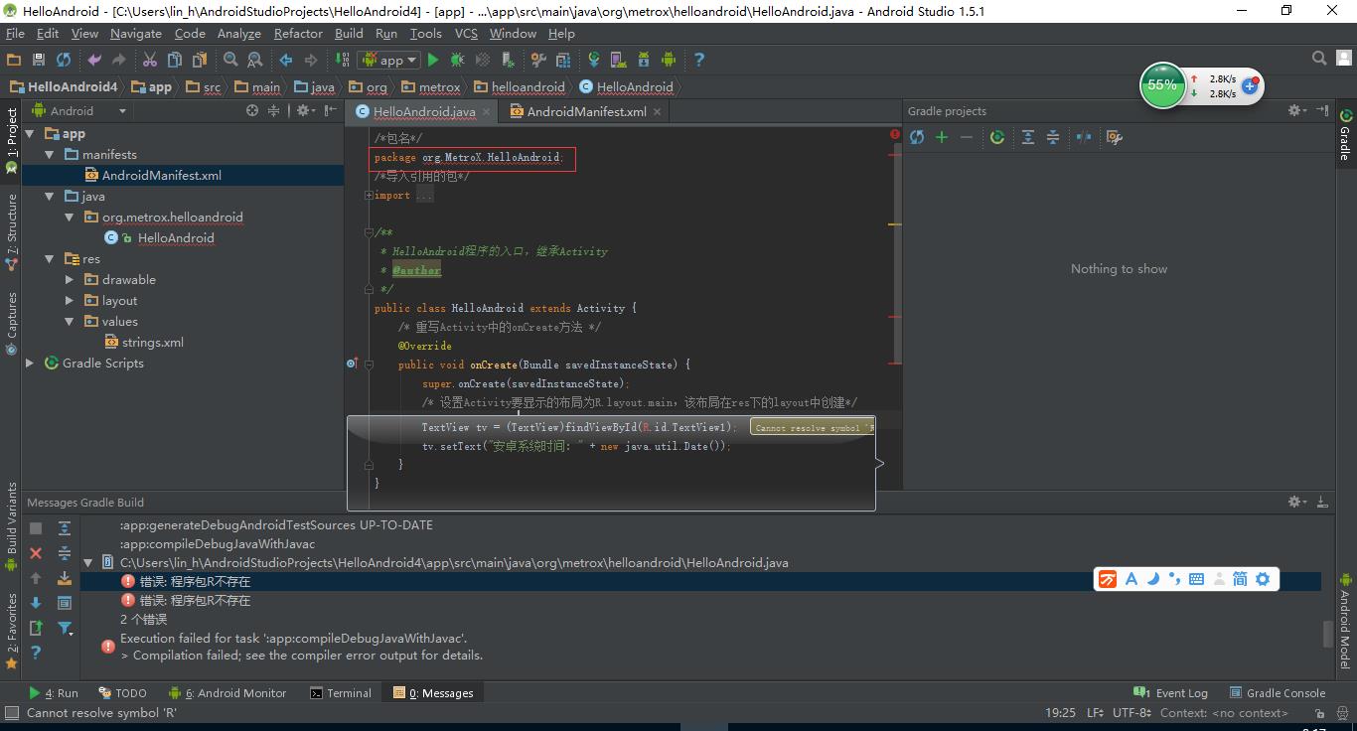This screenshot has width=1357, height=731.
Task: Jump to next message down arrow
Action: [x=36, y=602]
